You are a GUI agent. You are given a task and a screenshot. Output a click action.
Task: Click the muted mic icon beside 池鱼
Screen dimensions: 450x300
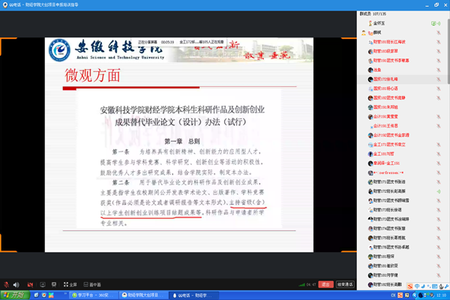click(x=437, y=70)
